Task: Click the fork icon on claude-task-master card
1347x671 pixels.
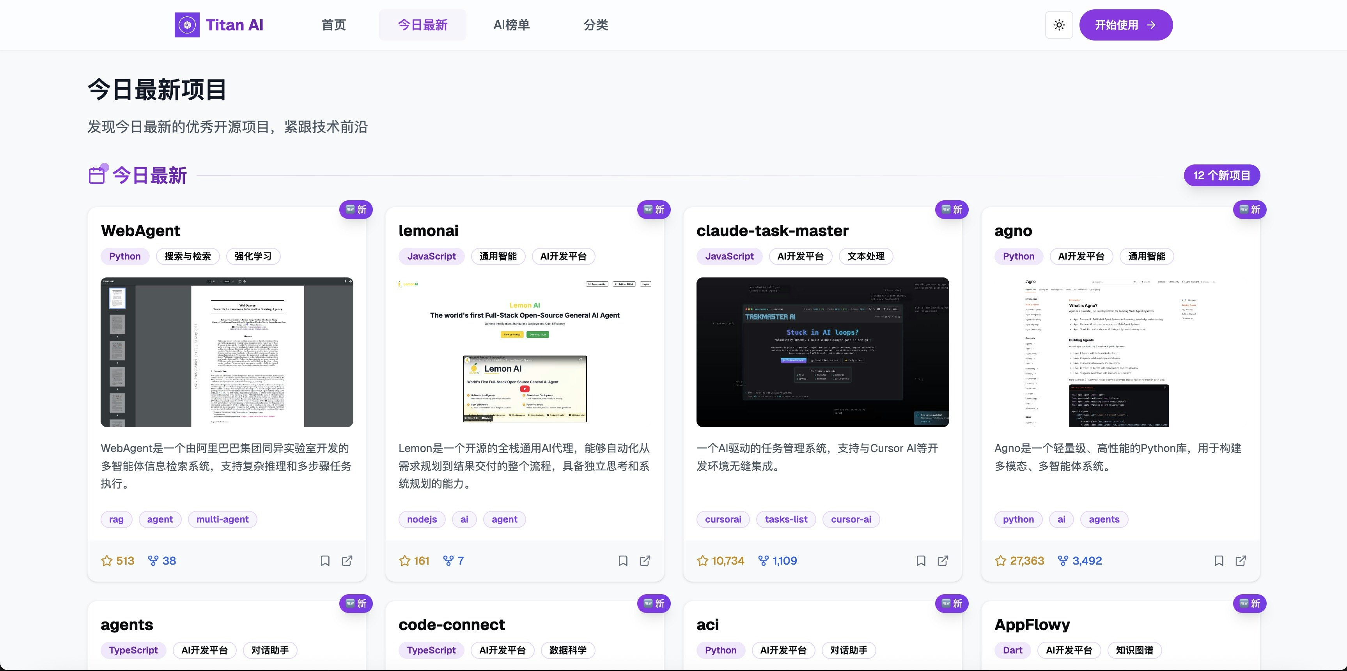Action: tap(764, 561)
